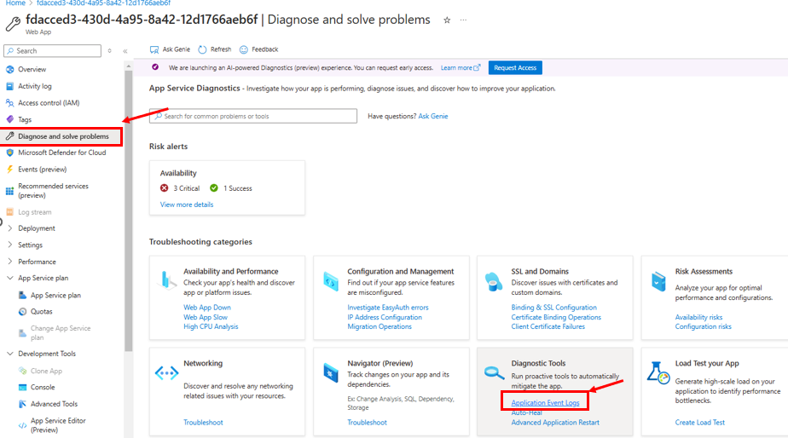Select Access control (IAM) menu item
This screenshot has width=788, height=438.
pyautogui.click(x=49, y=103)
